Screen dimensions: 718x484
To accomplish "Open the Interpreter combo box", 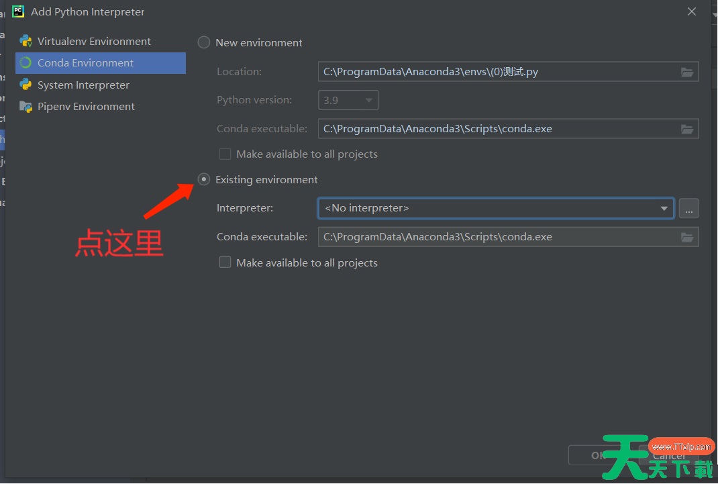I will tap(496, 208).
